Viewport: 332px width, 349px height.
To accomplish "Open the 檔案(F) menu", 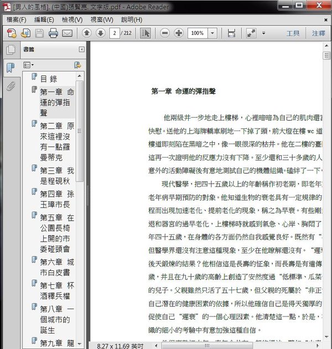I will 16,20.
